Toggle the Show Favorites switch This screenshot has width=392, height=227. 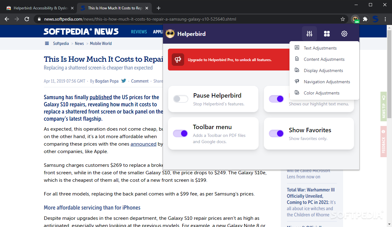[x=276, y=133]
